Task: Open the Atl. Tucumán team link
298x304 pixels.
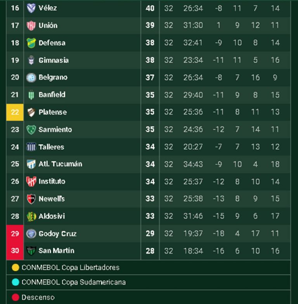Action: 60,164
